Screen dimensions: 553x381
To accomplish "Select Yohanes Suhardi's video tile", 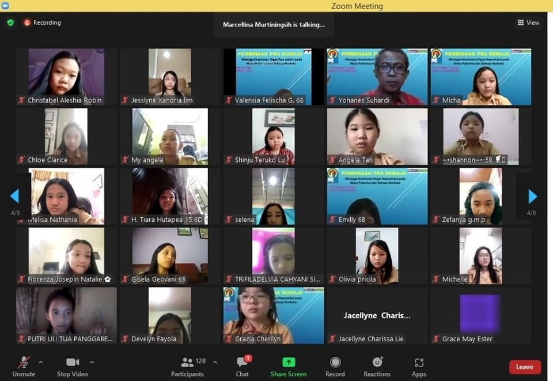I will [377, 76].
